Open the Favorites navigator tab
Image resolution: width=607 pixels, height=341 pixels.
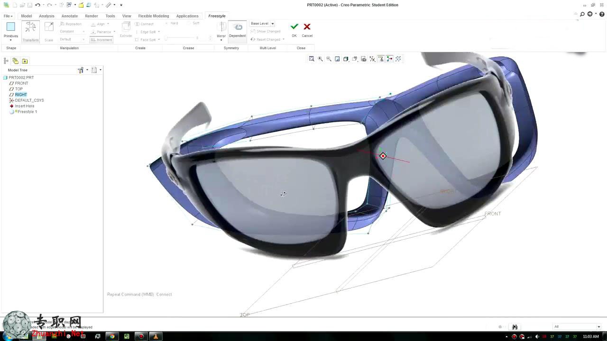tap(25, 61)
